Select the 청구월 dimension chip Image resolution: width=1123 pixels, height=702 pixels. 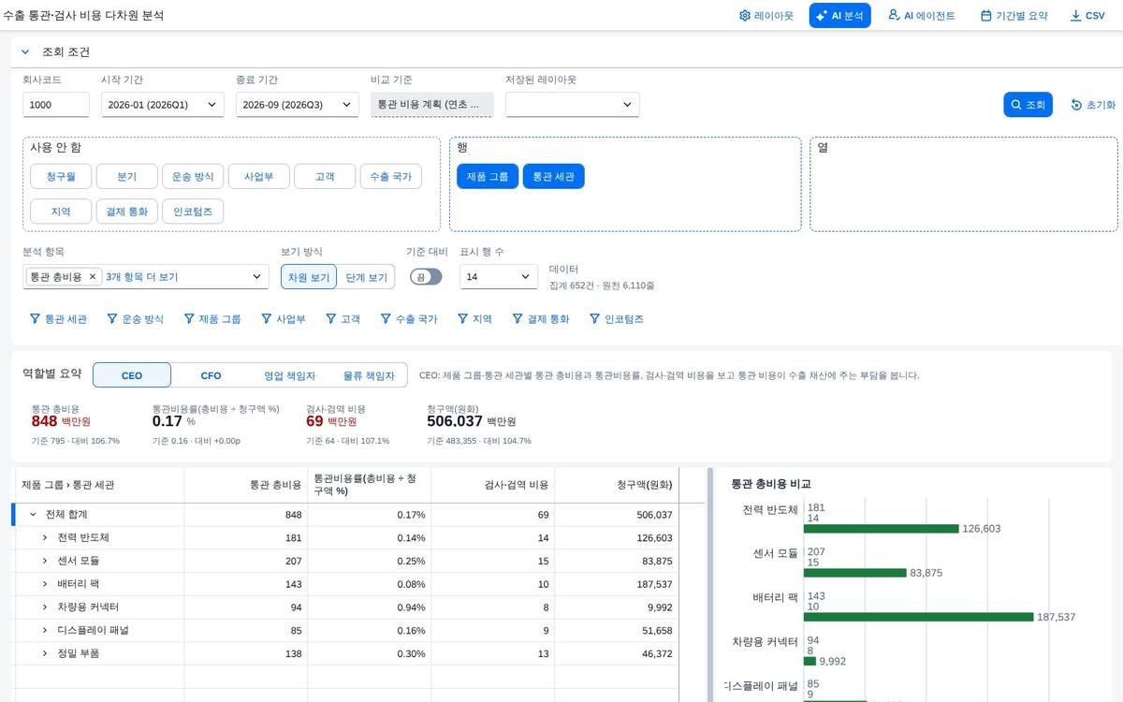[x=62, y=176]
